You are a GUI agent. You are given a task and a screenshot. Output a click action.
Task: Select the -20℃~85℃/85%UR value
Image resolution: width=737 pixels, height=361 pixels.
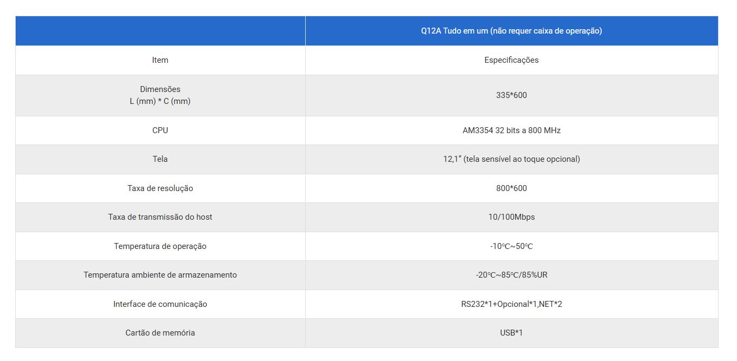[511, 275]
